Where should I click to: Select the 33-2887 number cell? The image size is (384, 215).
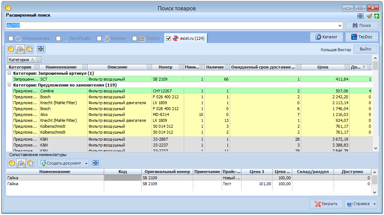[168, 139]
